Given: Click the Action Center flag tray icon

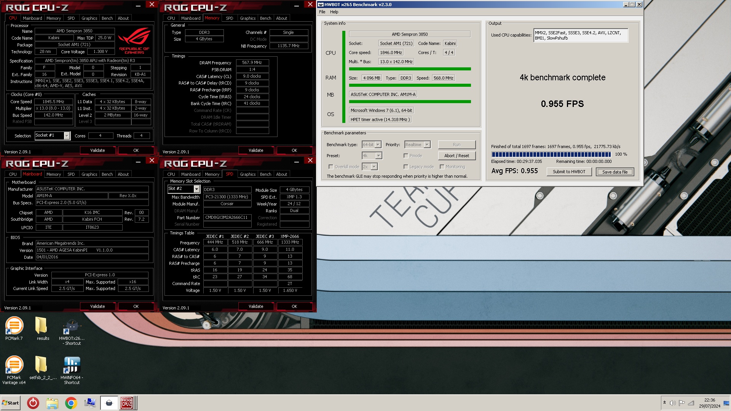Looking at the screenshot, I should pos(682,403).
